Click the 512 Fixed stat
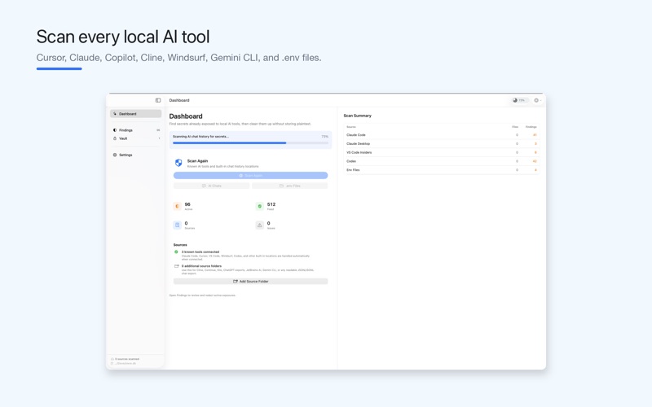Viewport: 652px width, 407px height. [271, 206]
